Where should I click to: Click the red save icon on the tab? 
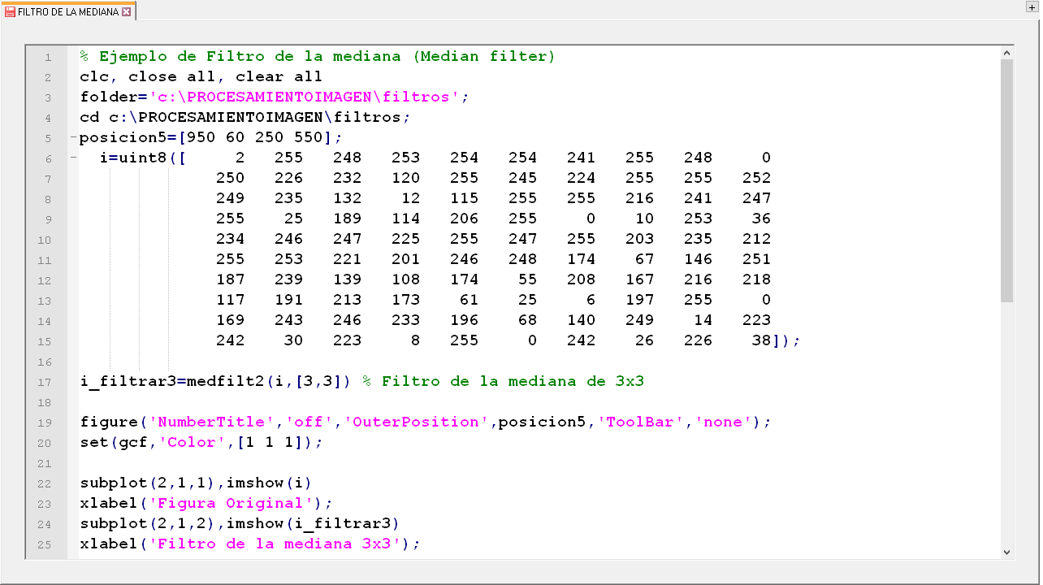pyautogui.click(x=10, y=12)
